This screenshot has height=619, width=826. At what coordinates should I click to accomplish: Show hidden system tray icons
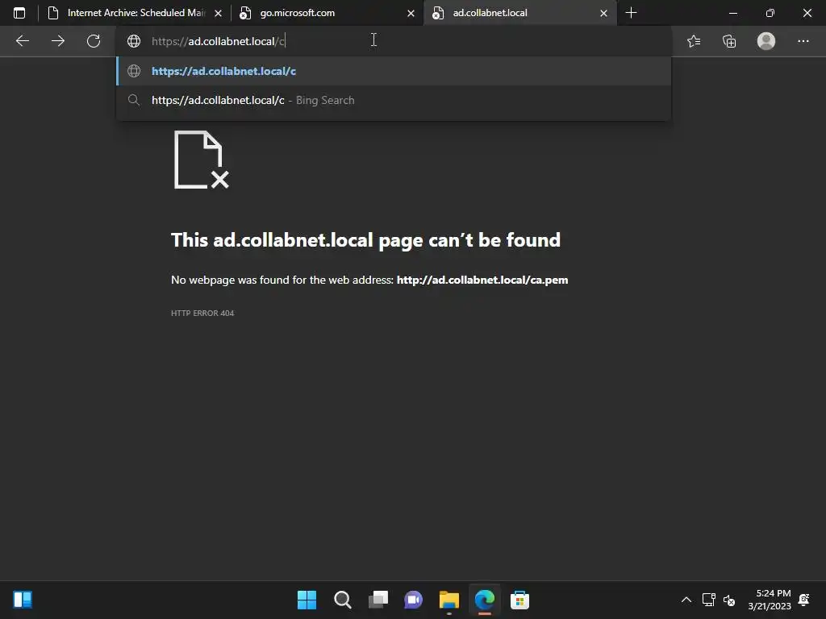click(686, 600)
